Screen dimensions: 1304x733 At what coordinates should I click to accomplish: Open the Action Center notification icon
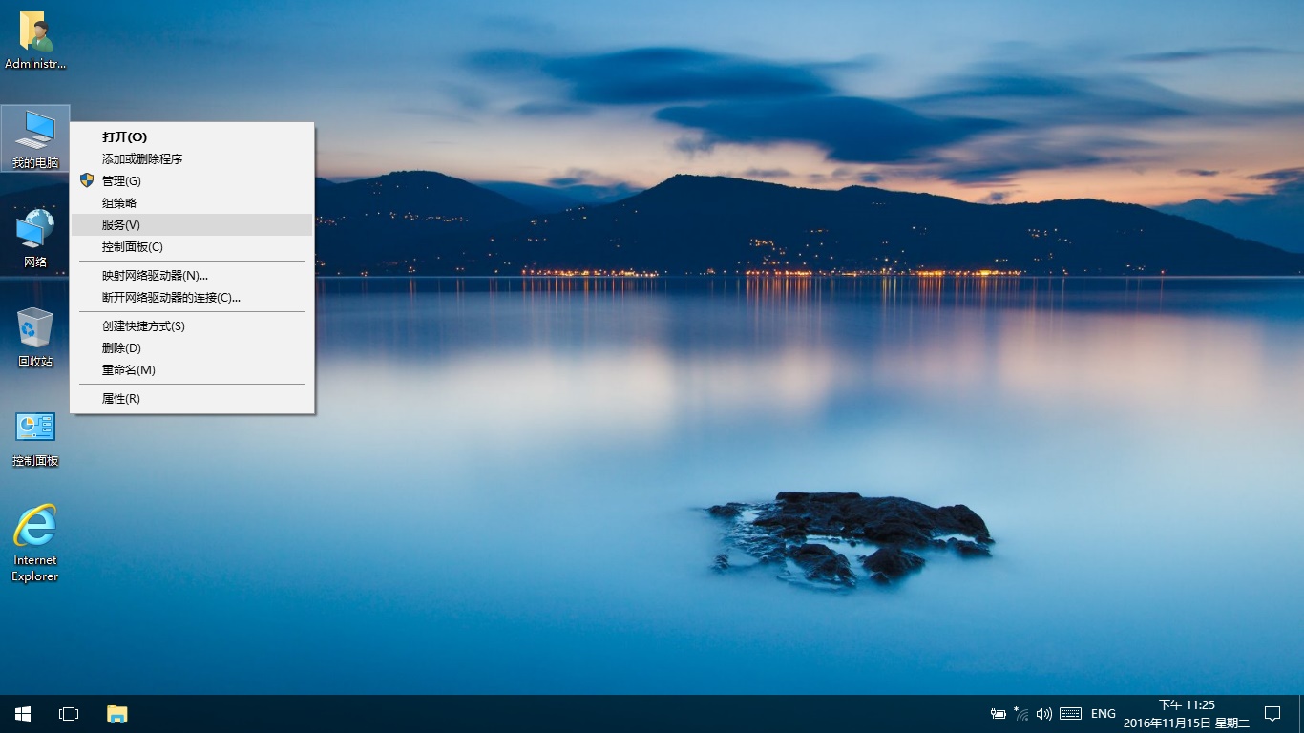1272,714
